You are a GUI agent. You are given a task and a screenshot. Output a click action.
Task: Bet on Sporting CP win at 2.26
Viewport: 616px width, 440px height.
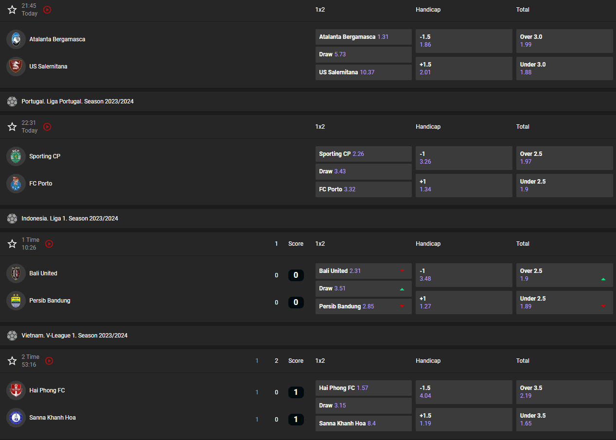[x=364, y=154]
